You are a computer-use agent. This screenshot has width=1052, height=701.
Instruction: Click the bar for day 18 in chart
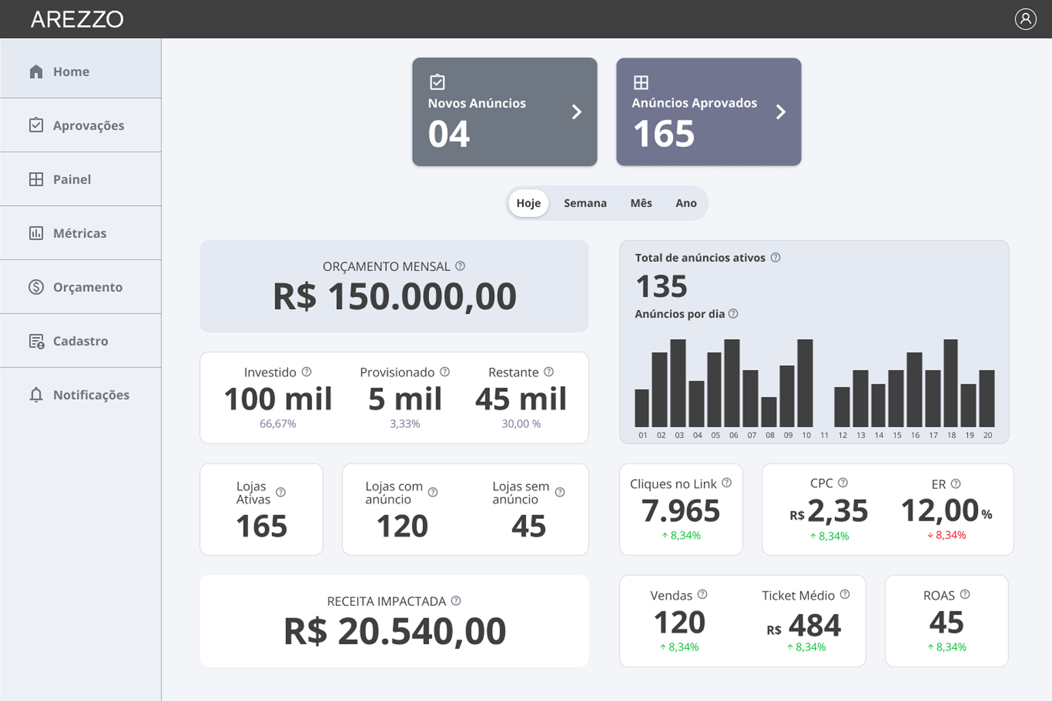[x=951, y=383]
